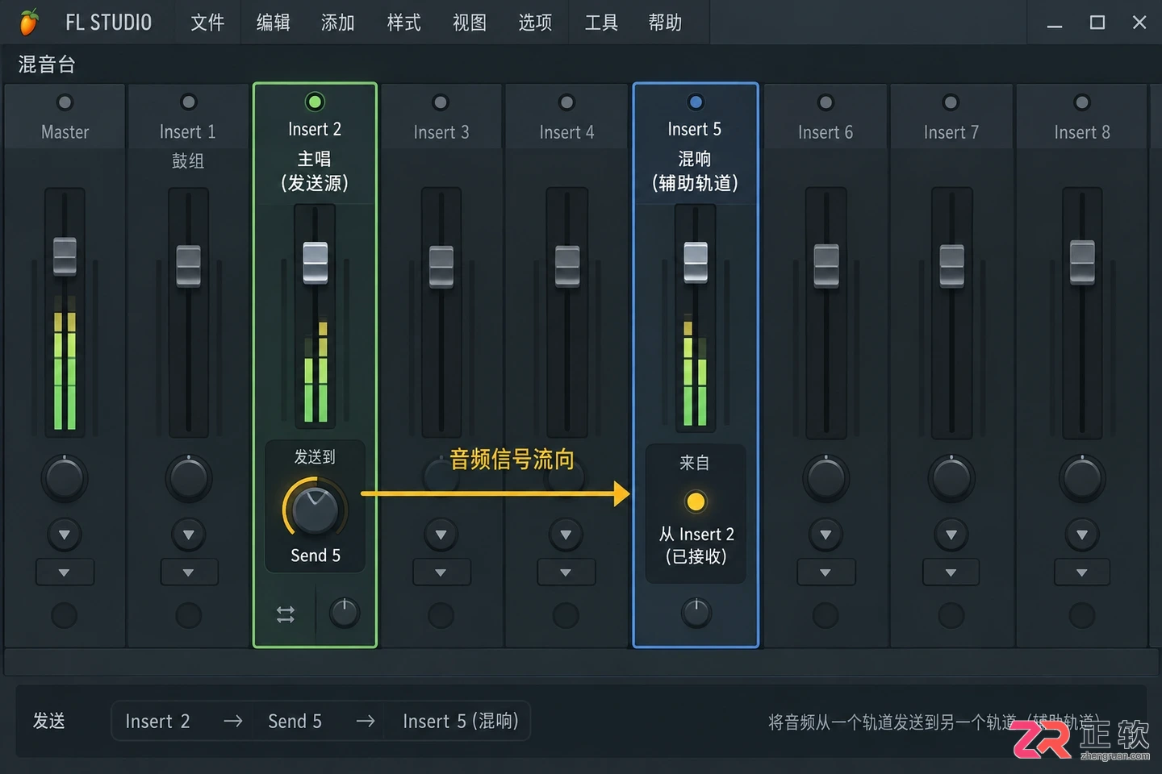Open the rectangular dropdown on Insert 8 strip
Screen dimensions: 1162x774
[1082, 572]
